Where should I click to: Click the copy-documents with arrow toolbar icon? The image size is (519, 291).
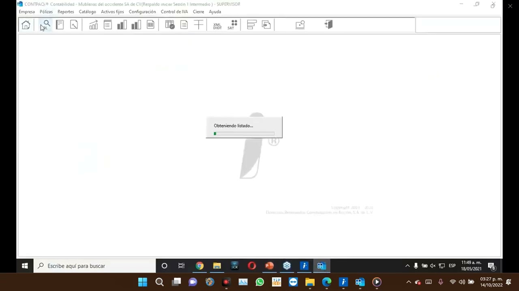tap(266, 25)
